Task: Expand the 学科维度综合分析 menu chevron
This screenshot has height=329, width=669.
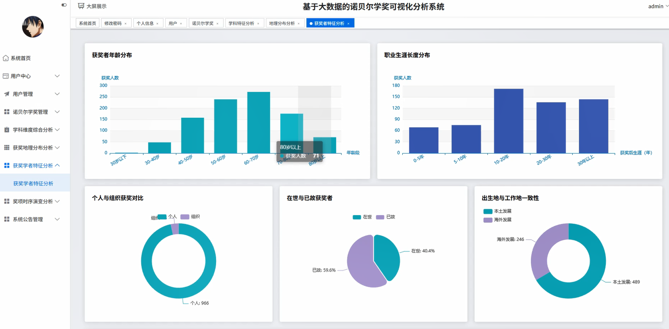Action: pos(57,130)
